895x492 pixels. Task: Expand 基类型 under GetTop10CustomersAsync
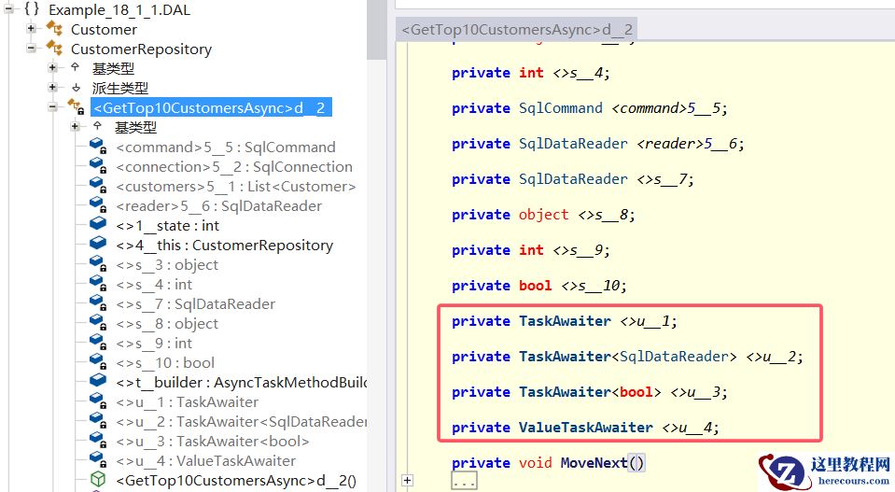[75, 126]
